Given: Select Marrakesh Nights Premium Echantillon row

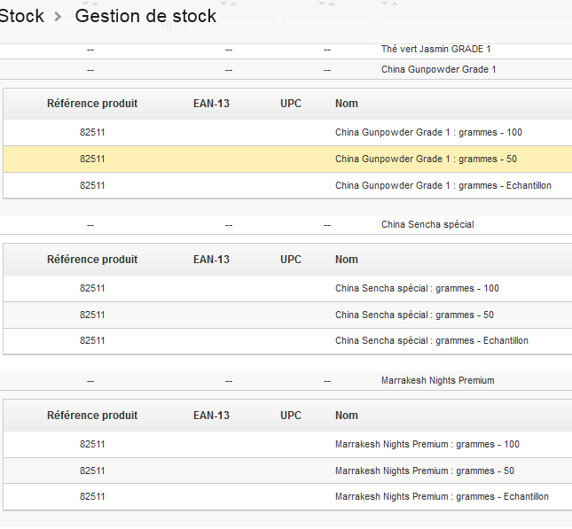Looking at the screenshot, I should pos(288,496).
